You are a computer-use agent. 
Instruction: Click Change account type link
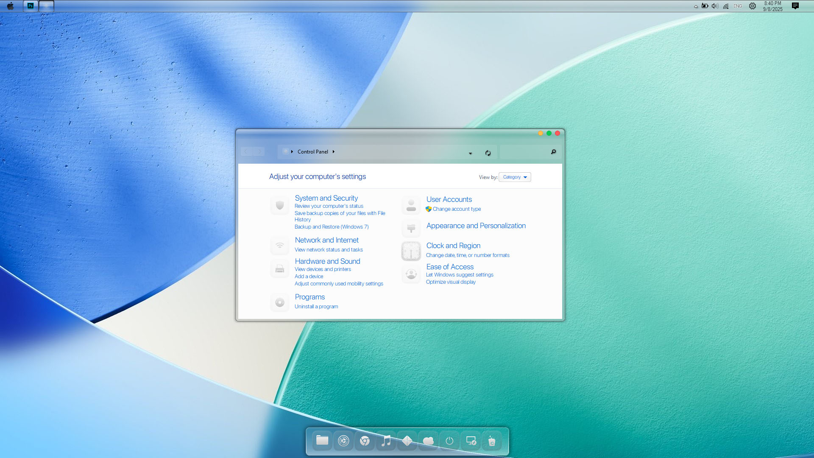[x=457, y=209]
